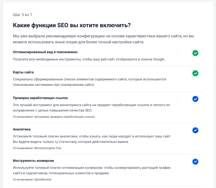Click the Устанавливает MonsterInsights Free note
This screenshot has height=188, width=216.
coord(37,148)
